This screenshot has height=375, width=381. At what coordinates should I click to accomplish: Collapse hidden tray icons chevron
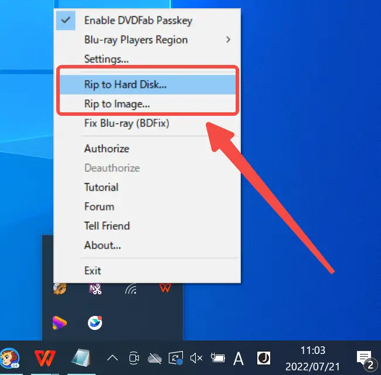pyautogui.click(x=113, y=358)
